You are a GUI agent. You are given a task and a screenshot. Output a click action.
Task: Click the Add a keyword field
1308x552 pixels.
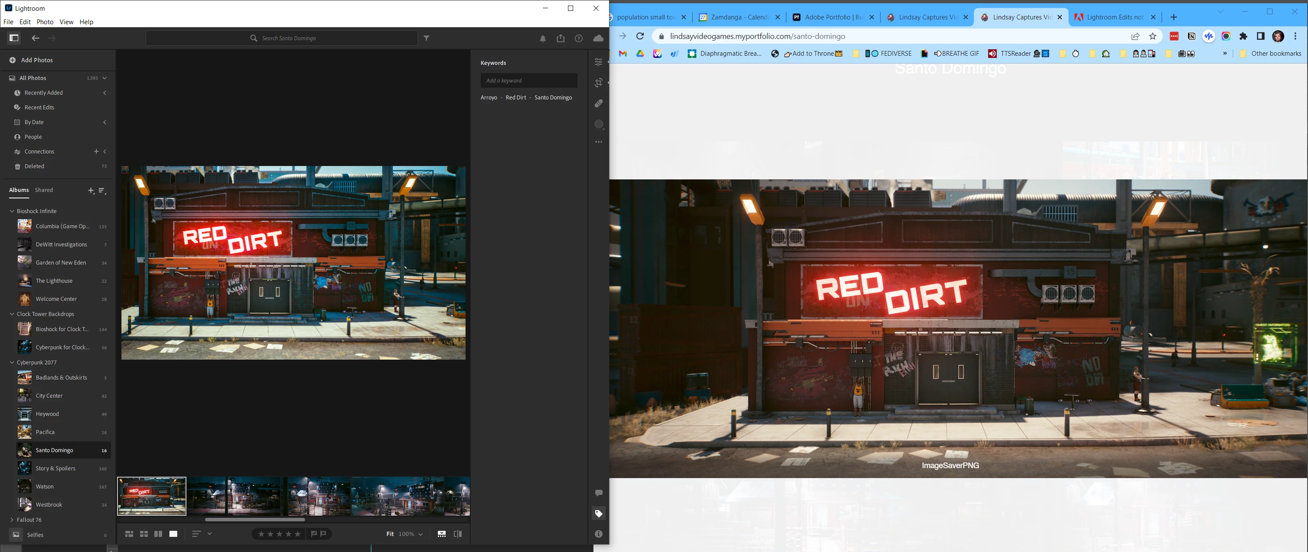click(x=528, y=80)
